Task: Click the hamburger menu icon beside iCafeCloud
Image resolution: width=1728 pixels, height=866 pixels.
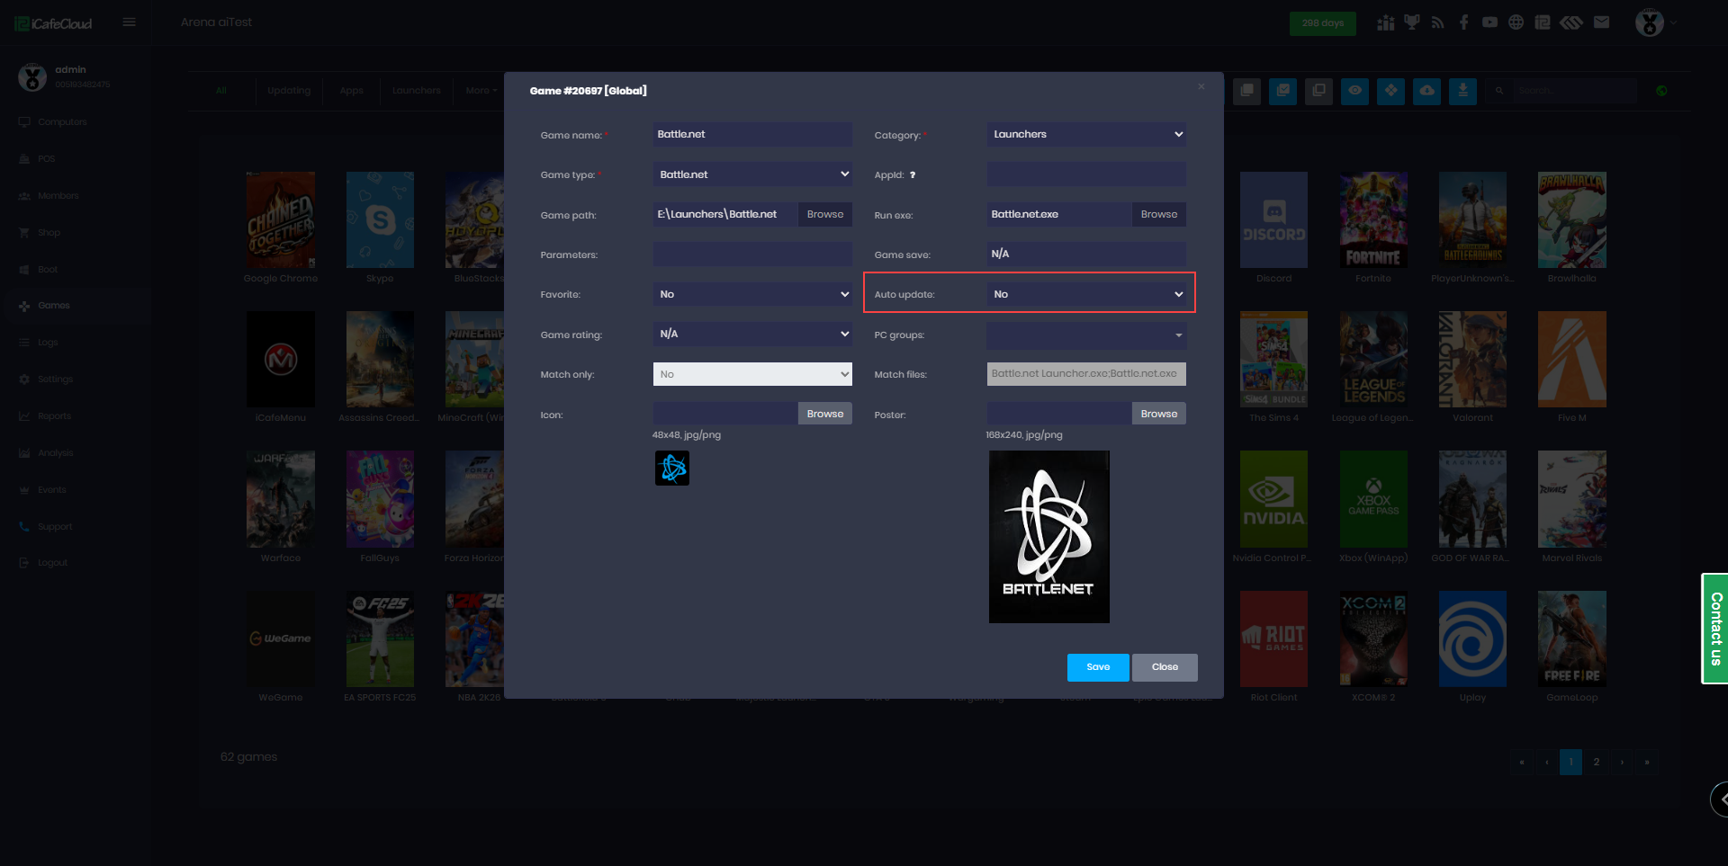Action: [x=130, y=22]
